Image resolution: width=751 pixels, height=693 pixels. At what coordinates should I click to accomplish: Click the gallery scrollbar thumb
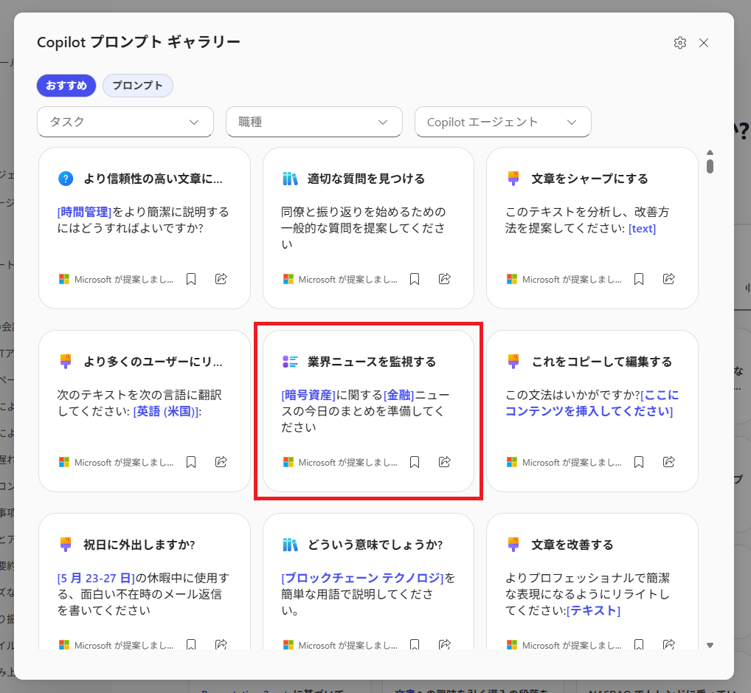point(710,166)
